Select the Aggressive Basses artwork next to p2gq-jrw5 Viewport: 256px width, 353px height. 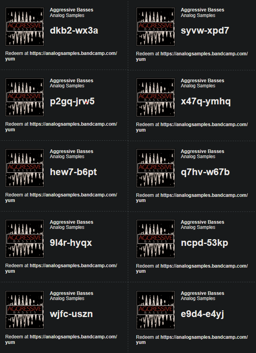click(x=24, y=98)
